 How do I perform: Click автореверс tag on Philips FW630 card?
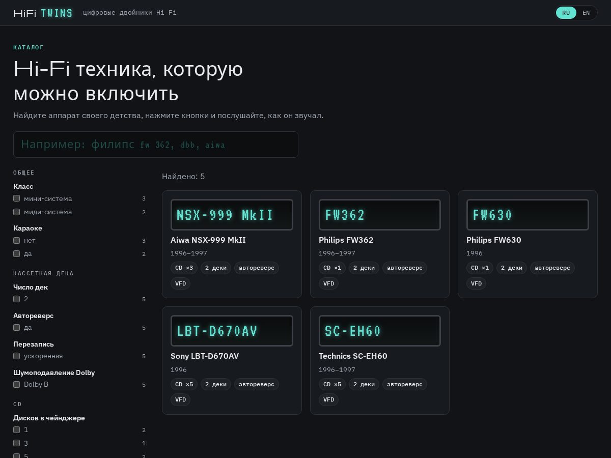point(552,268)
